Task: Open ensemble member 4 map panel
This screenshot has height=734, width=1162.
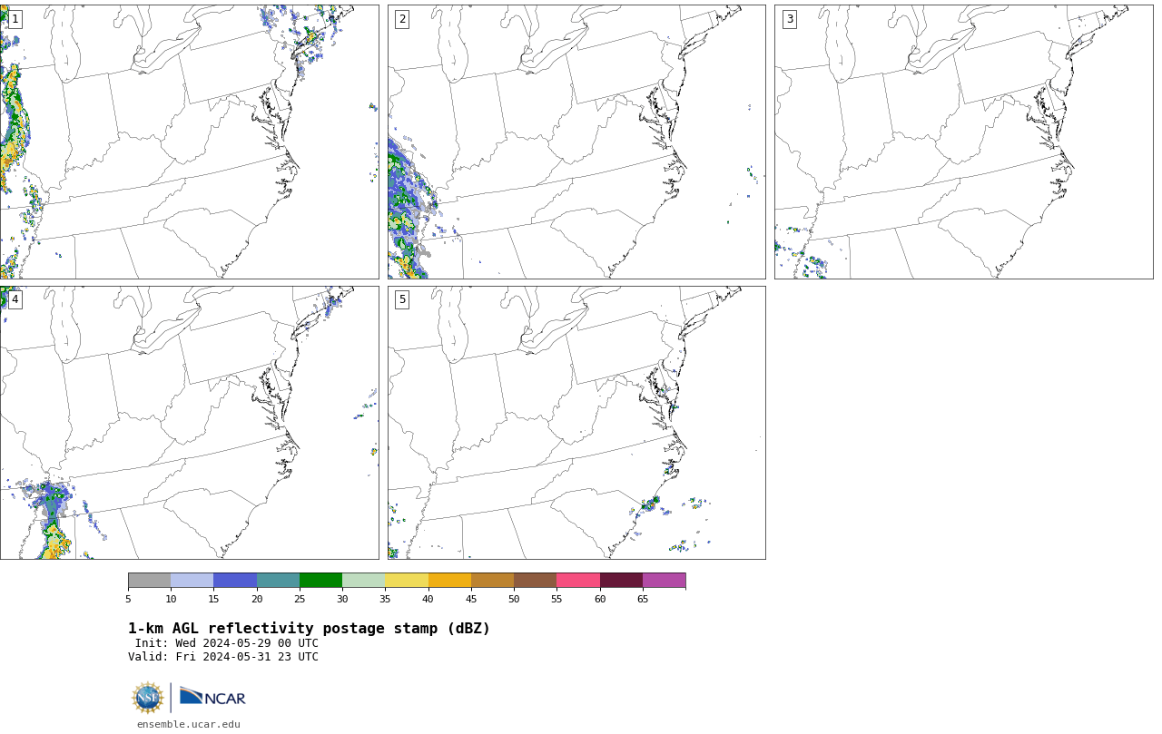Action: point(189,422)
